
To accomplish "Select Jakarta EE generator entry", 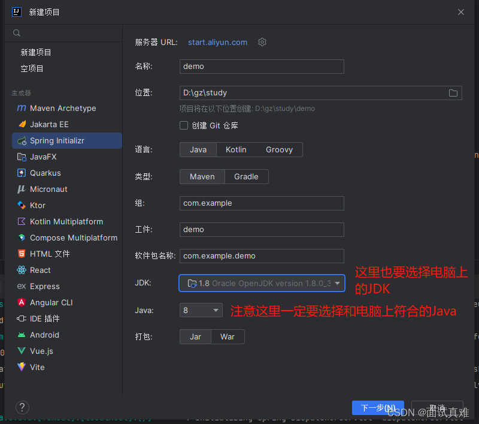I will click(67, 124).
